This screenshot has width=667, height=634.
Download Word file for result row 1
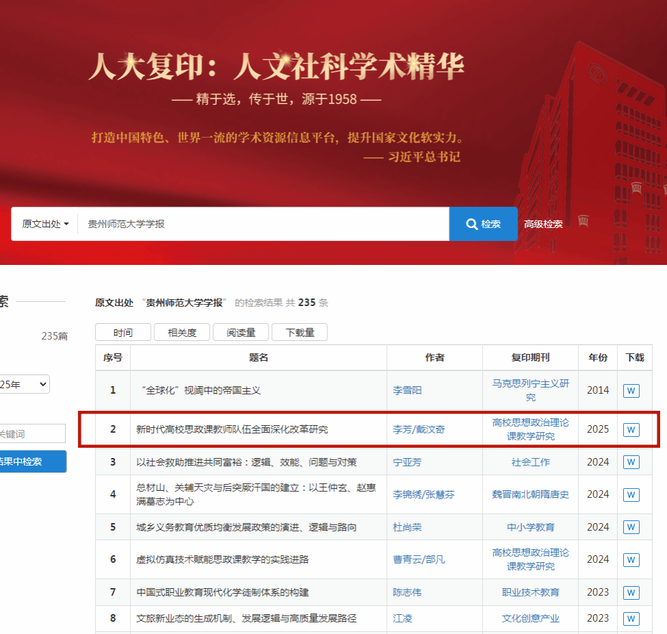click(x=631, y=391)
